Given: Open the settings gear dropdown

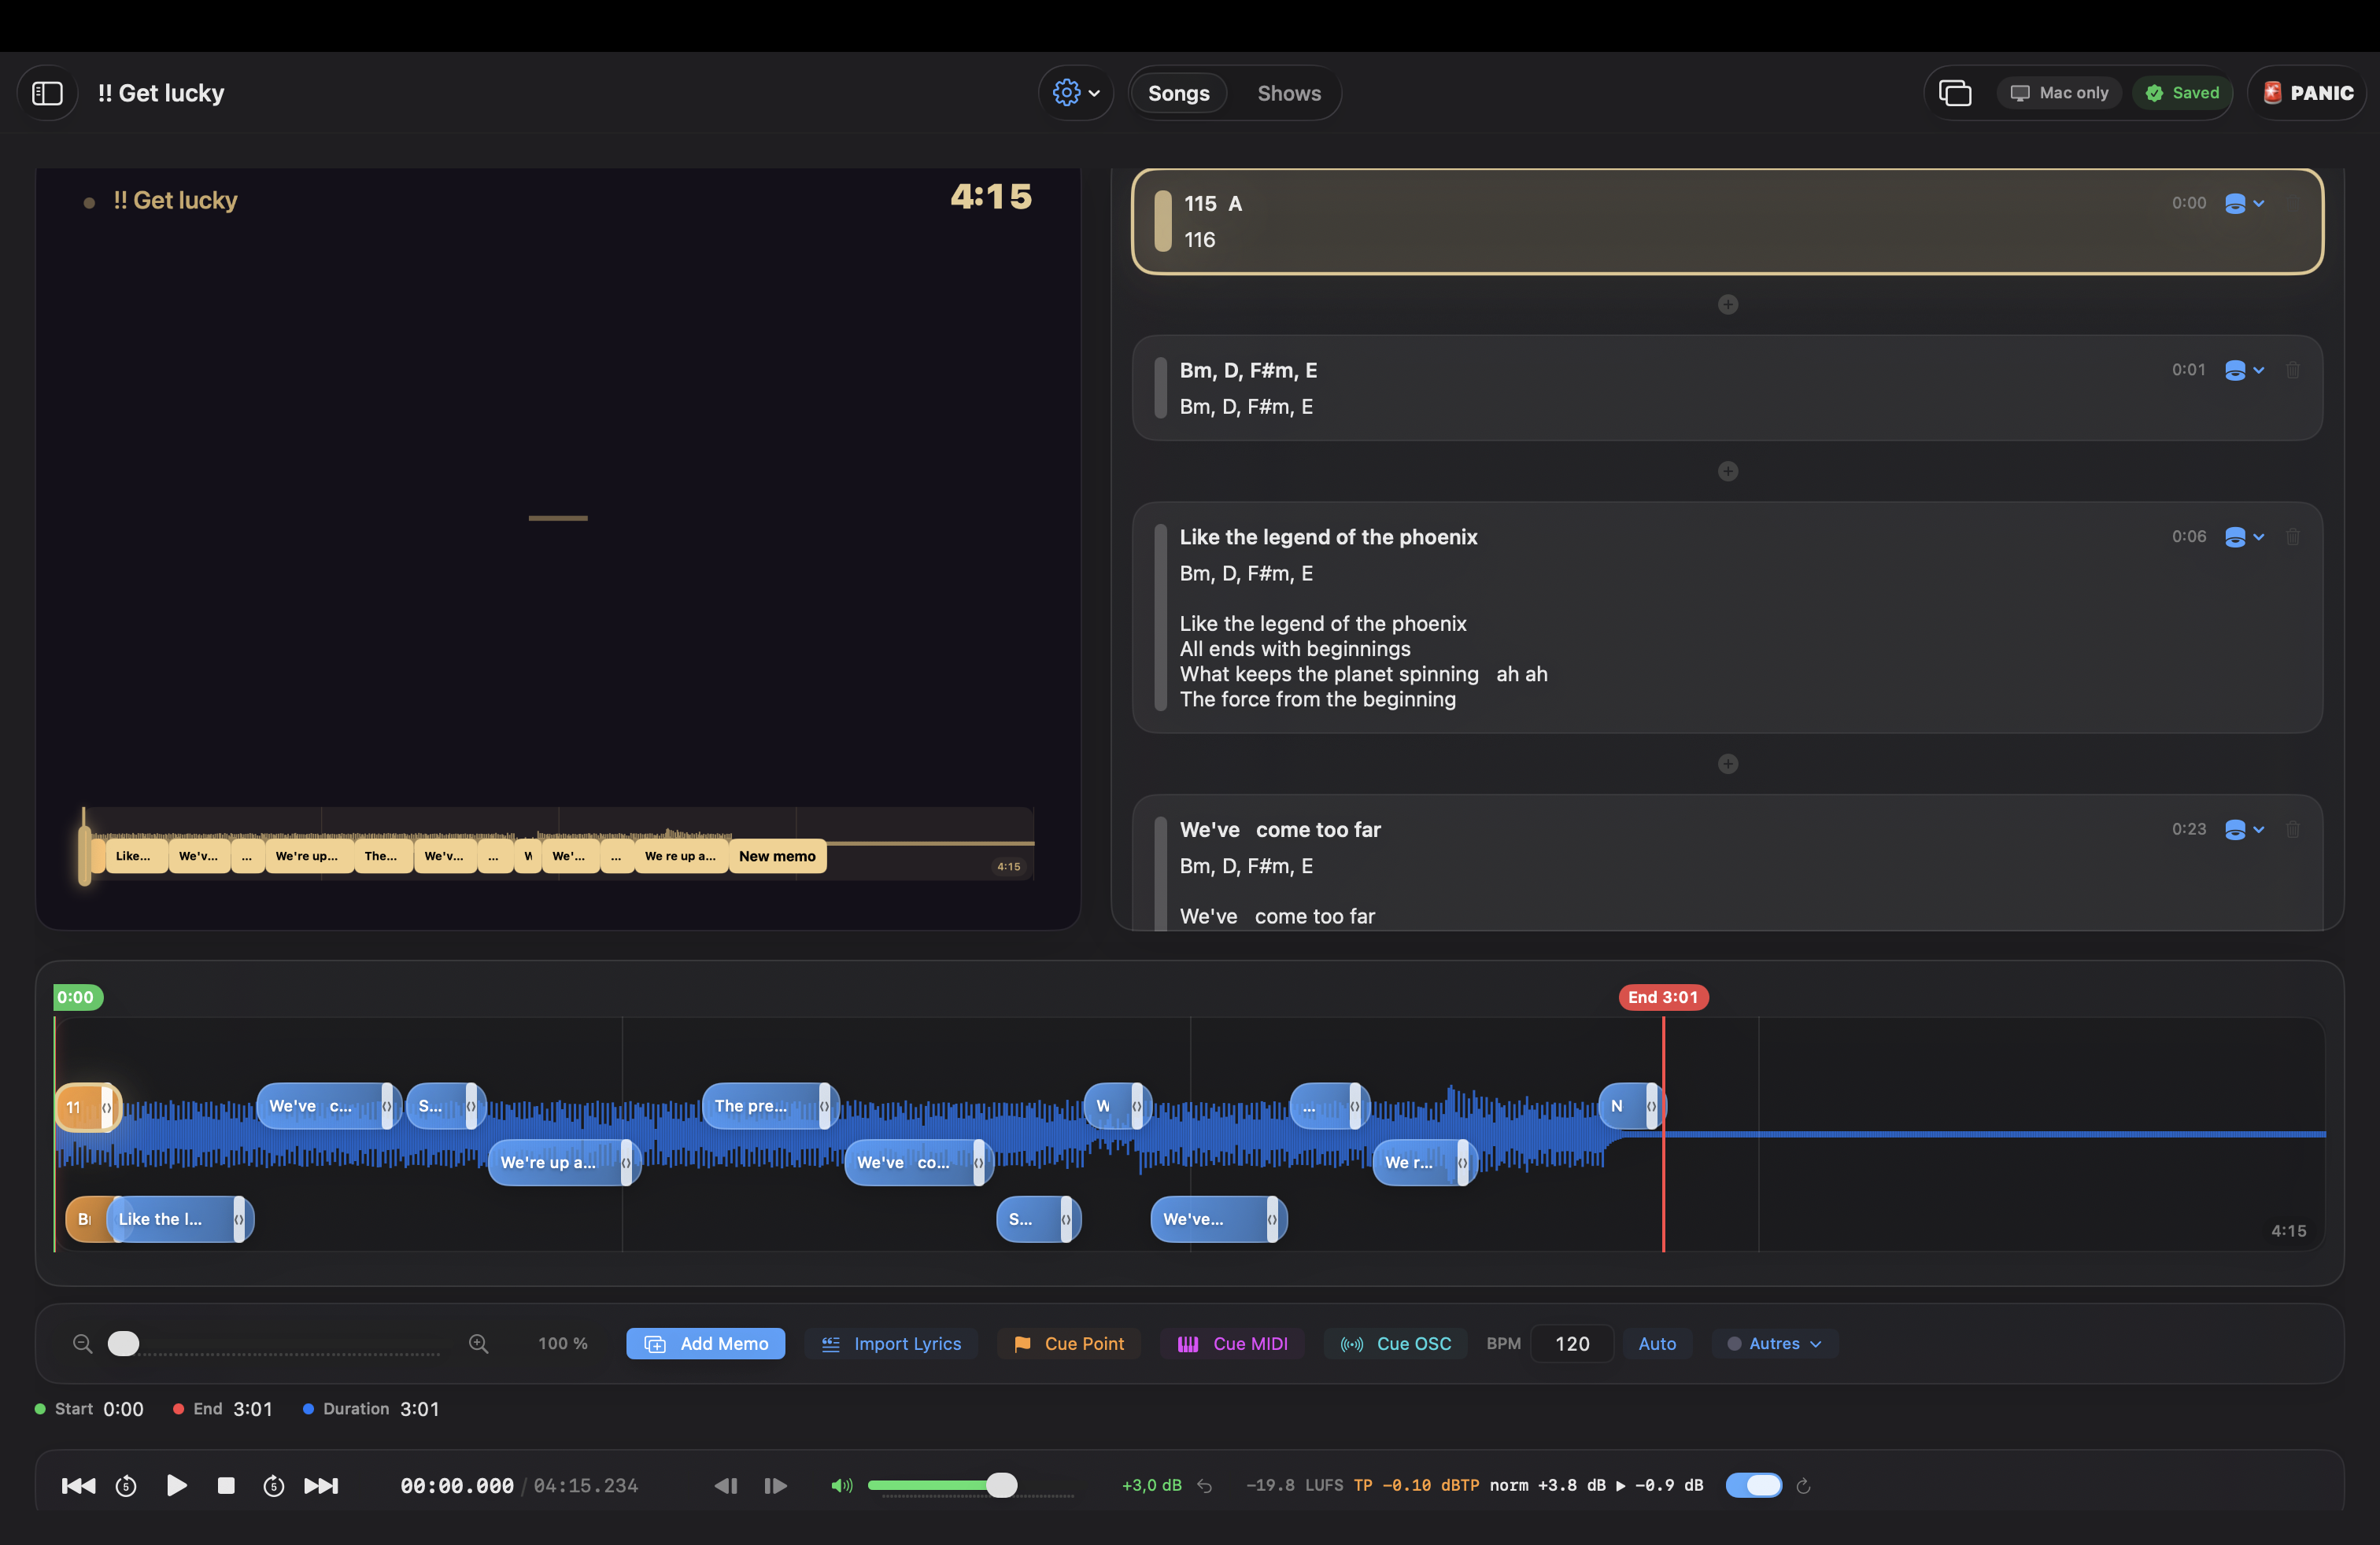Looking at the screenshot, I should (1076, 93).
